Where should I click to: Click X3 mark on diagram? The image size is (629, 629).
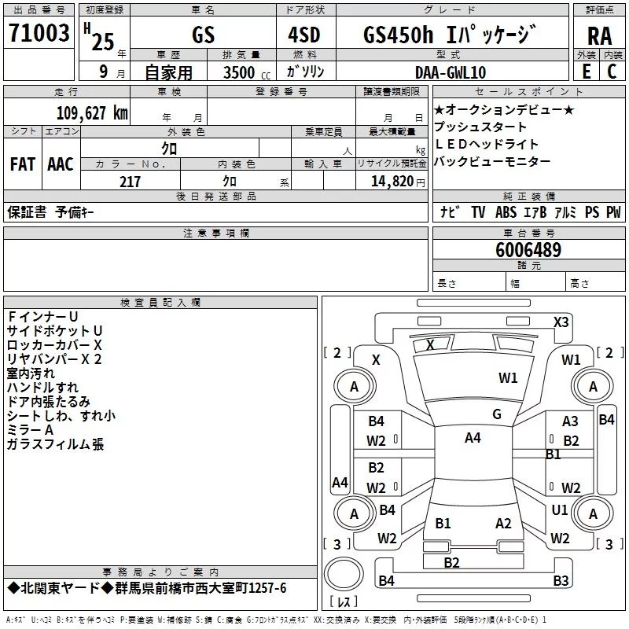tap(561, 322)
